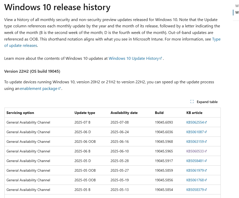Viewport: 239px width, 198px height.
Task: Open KB5062554 article link
Action: [x=197, y=122]
